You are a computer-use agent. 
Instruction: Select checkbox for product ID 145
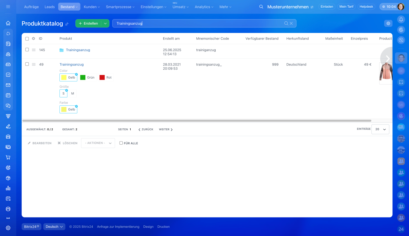[27, 50]
